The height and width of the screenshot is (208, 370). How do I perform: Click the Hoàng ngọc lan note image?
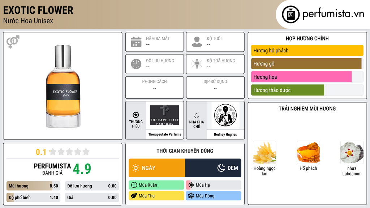tap(264, 152)
